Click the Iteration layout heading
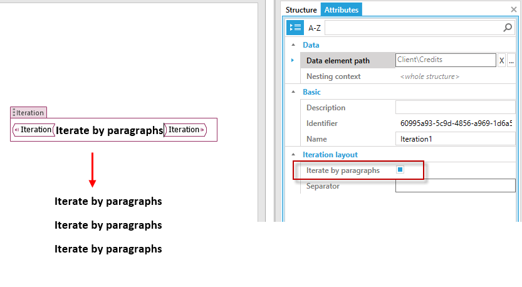Image resolution: width=522 pixels, height=287 pixels. [x=330, y=155]
